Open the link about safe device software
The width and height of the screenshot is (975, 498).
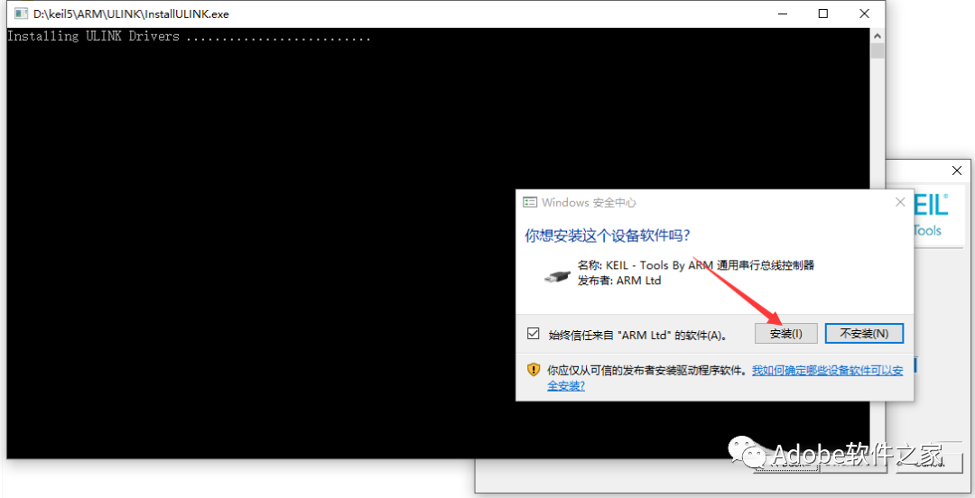pyautogui.click(x=828, y=371)
